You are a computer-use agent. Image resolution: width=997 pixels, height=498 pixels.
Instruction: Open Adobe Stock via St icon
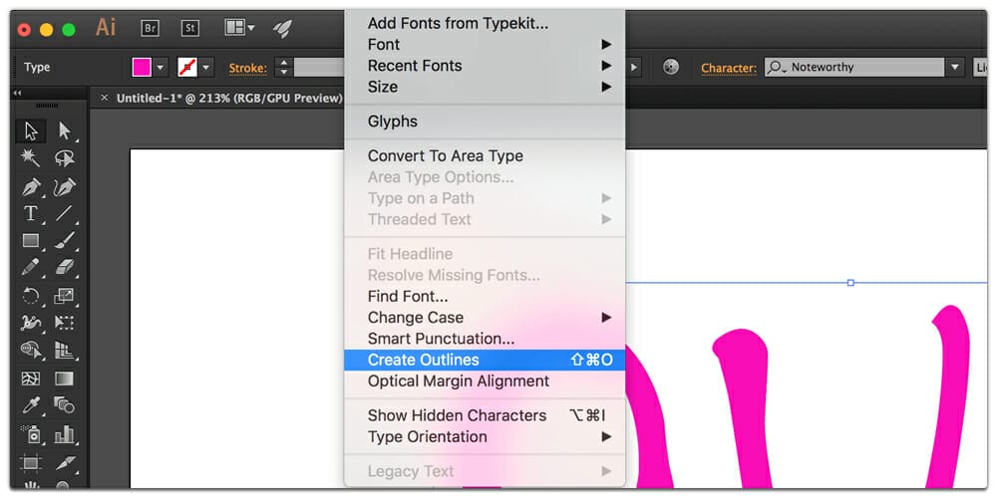(x=190, y=28)
